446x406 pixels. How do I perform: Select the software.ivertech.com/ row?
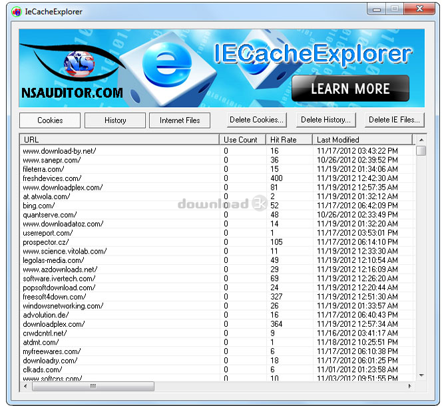(x=218, y=278)
